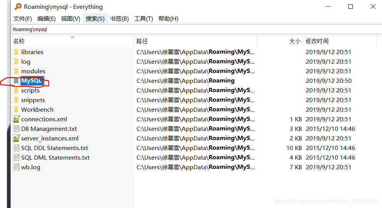Click the server_instances.xml file icon
The image size is (382, 208).
coord(16,138)
